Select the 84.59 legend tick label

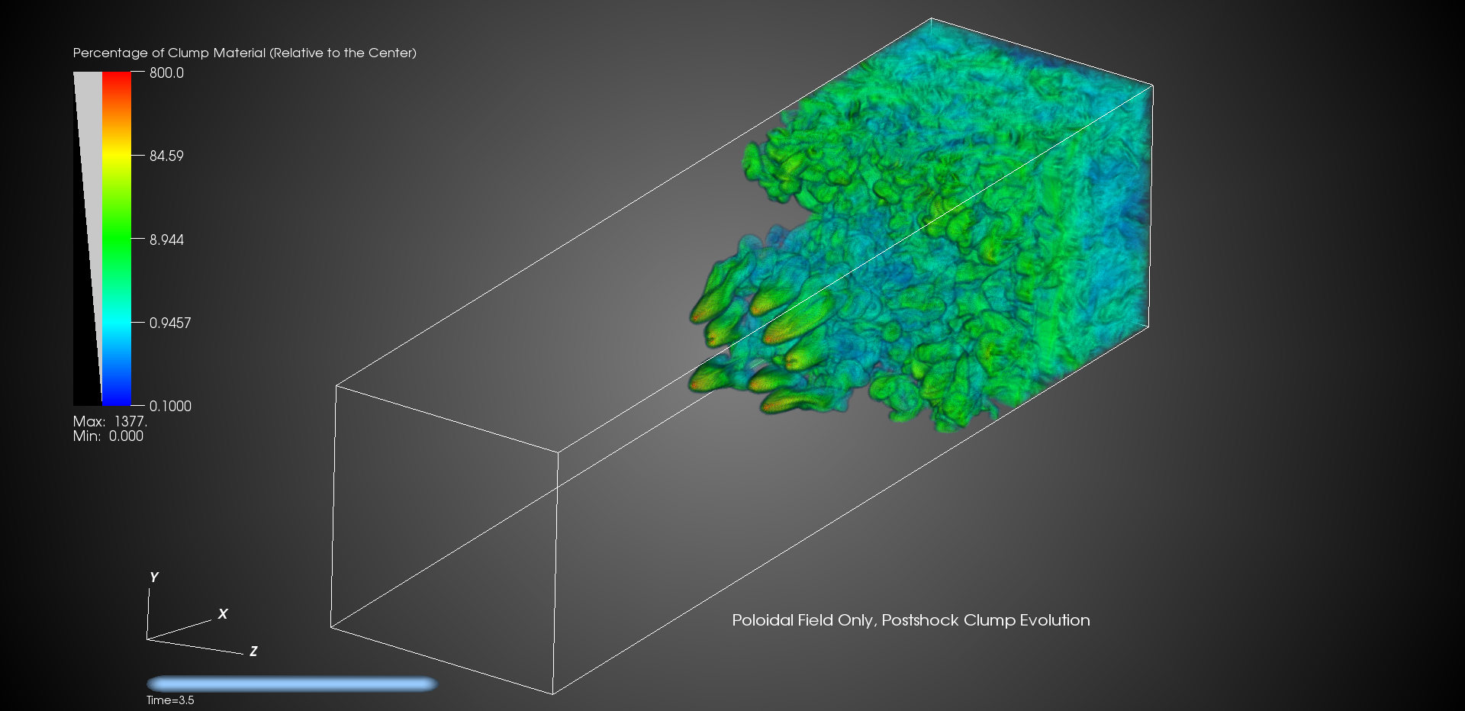[x=166, y=156]
